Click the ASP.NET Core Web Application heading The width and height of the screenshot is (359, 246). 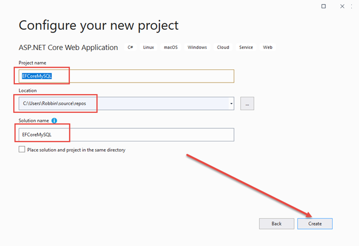(x=68, y=47)
